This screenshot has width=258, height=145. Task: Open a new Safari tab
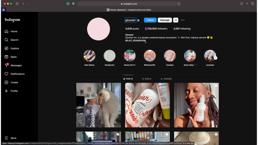point(247,4)
